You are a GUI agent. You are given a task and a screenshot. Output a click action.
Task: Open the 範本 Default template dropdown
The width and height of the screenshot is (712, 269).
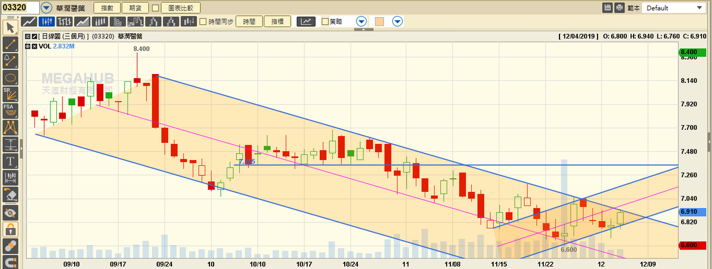pos(673,8)
